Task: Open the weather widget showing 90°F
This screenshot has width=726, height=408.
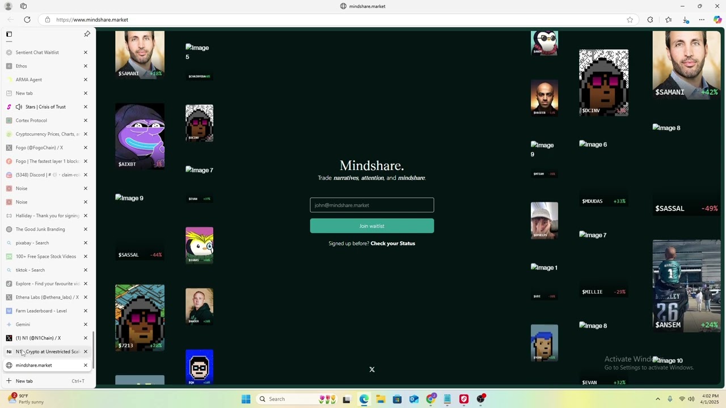Action: pos(26,399)
